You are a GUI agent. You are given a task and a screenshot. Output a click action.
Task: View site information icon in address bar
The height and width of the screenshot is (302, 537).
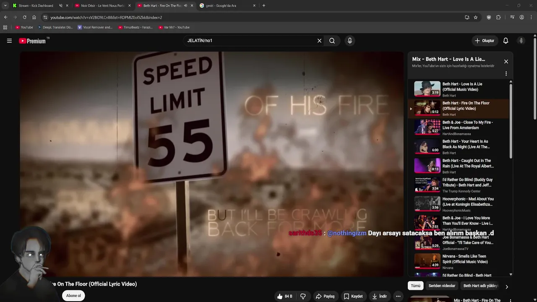click(x=45, y=17)
